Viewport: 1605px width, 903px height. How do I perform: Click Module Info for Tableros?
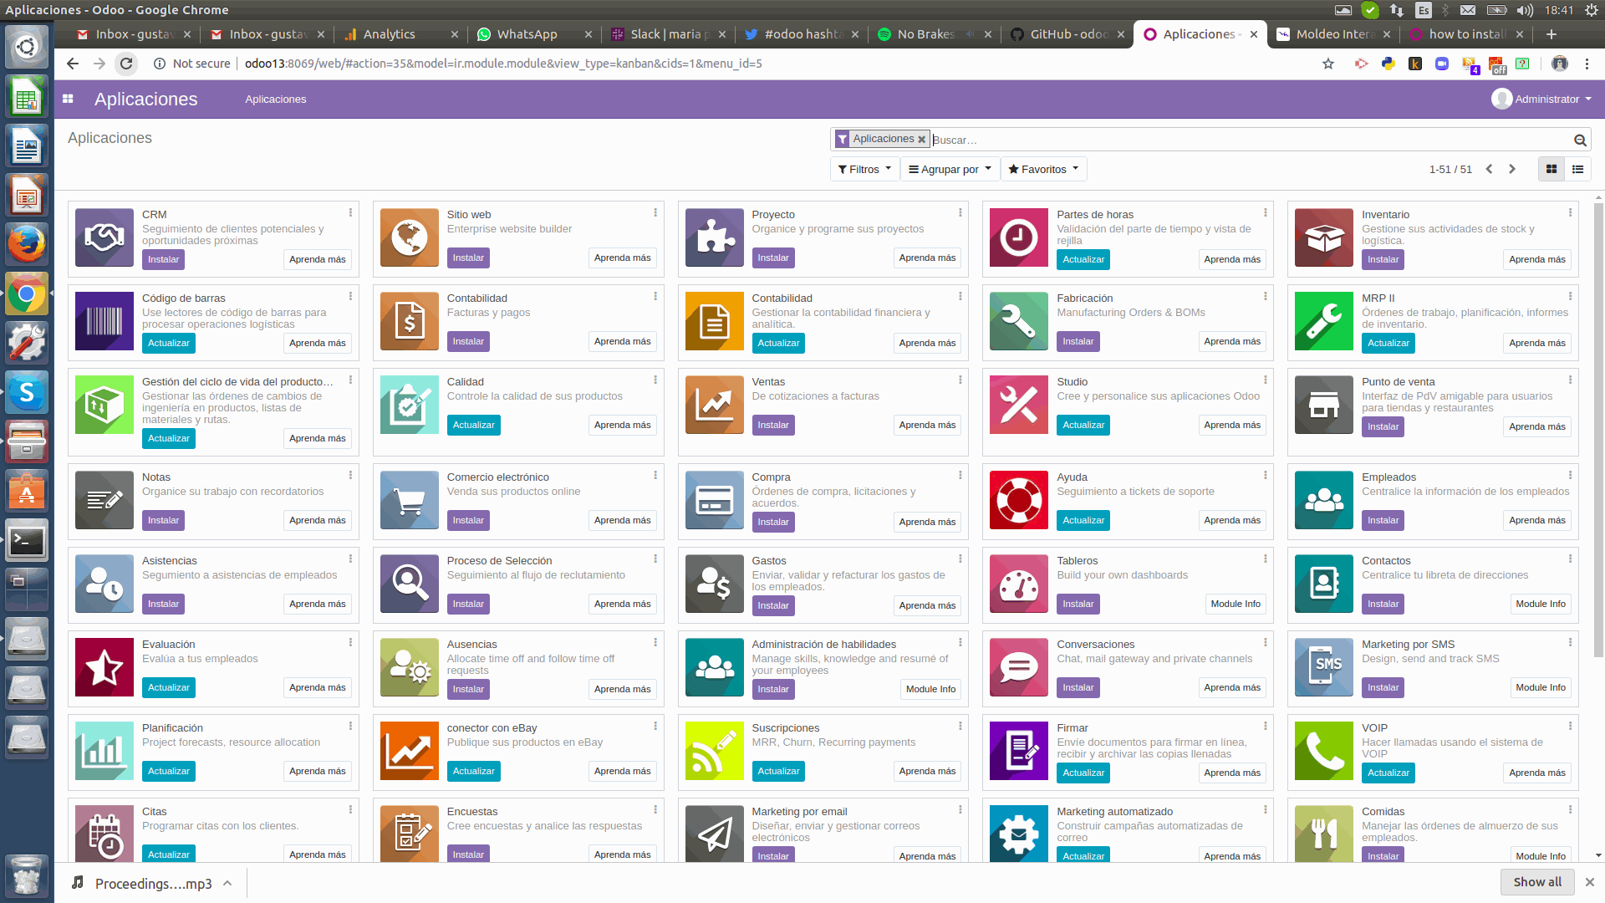(x=1236, y=604)
